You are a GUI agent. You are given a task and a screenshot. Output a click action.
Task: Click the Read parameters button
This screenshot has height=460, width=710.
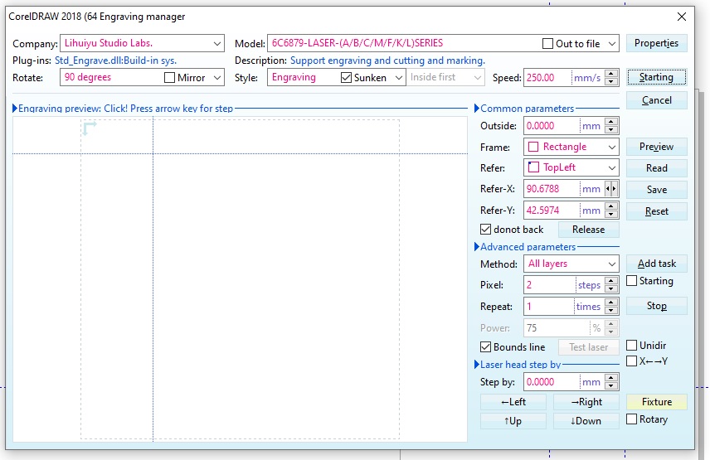(x=657, y=167)
